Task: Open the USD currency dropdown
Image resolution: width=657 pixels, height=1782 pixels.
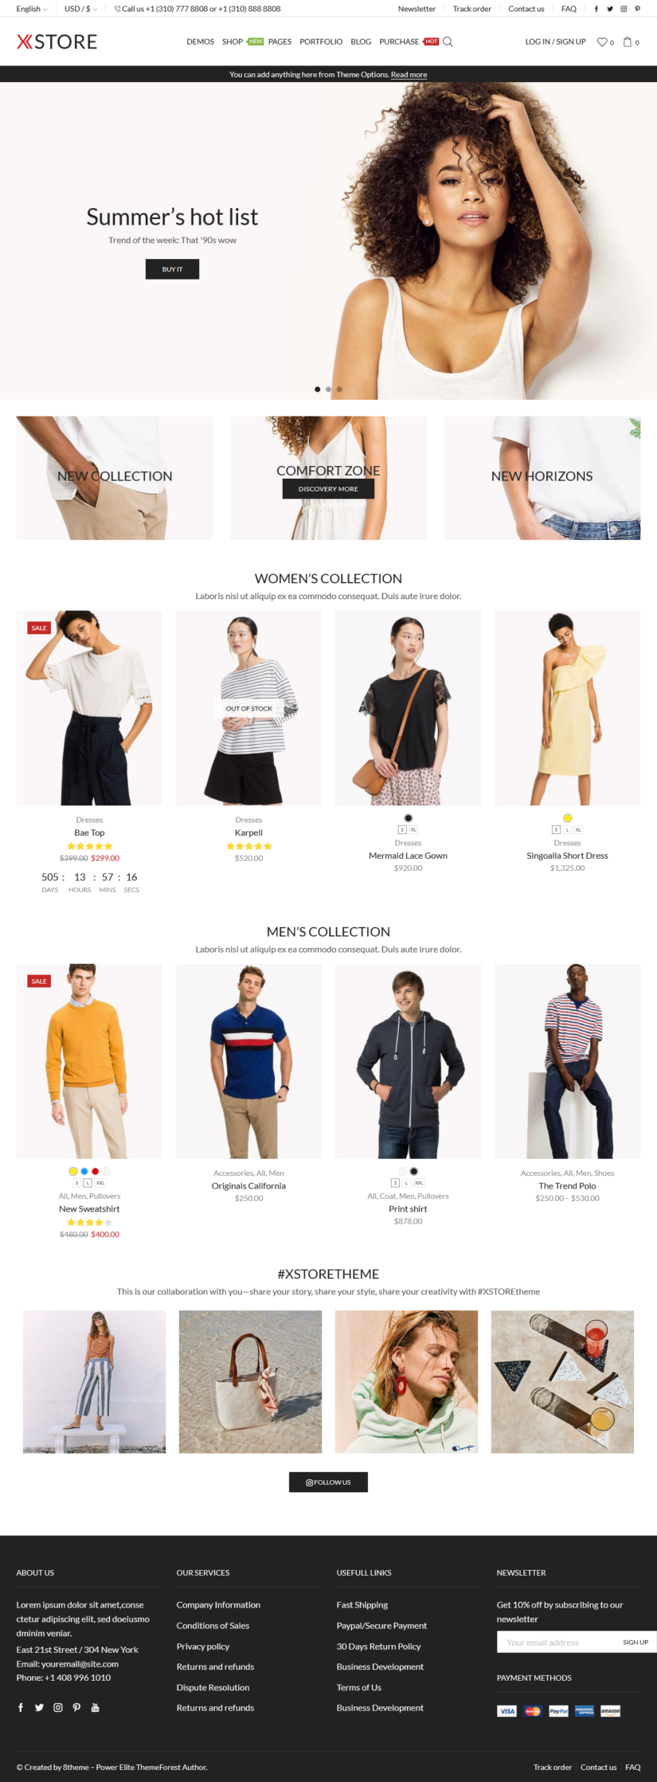Action: 80,9
